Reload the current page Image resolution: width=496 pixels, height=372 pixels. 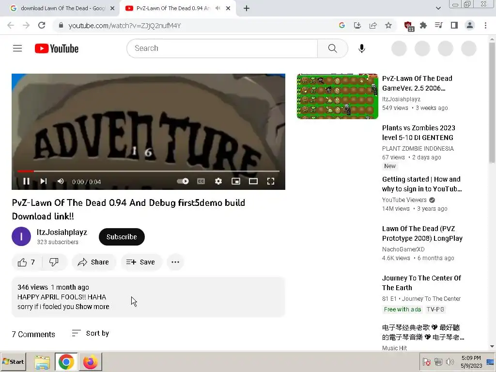(x=42, y=25)
